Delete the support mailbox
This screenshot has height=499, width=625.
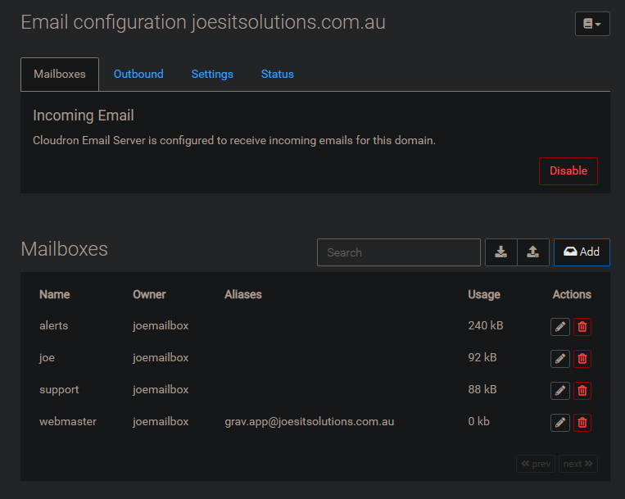582,391
